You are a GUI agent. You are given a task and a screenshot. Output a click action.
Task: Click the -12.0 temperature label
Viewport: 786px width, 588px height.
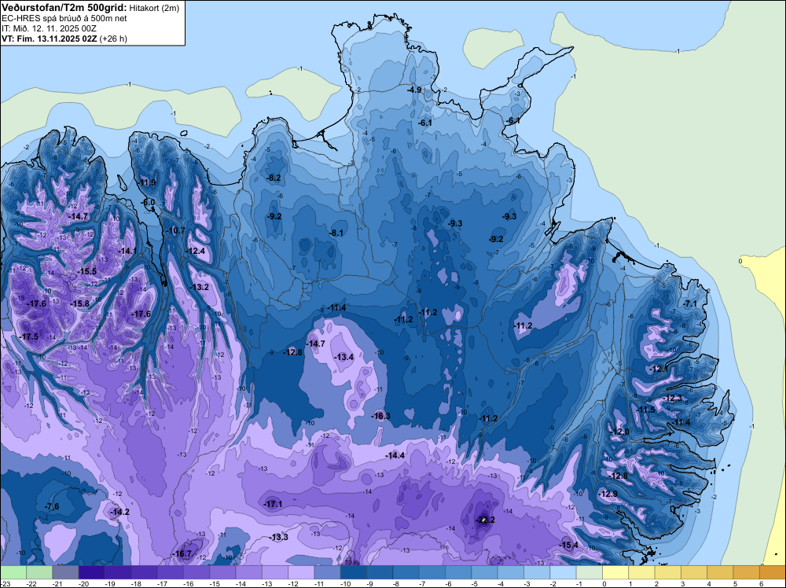pos(619,432)
